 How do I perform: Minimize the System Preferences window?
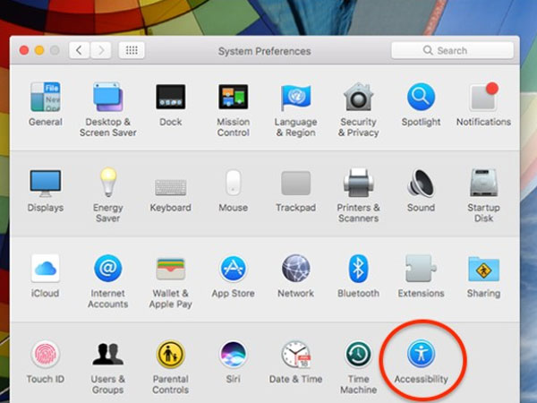pos(39,50)
